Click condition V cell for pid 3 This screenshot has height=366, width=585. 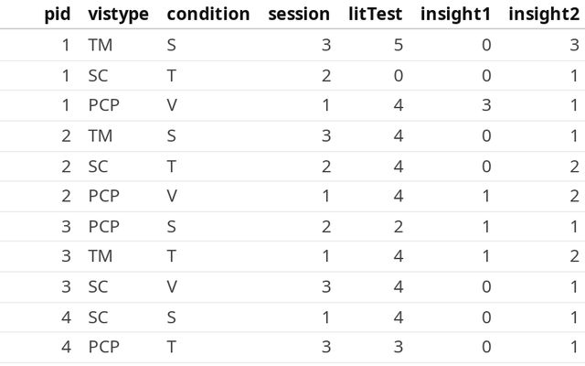coord(172,286)
